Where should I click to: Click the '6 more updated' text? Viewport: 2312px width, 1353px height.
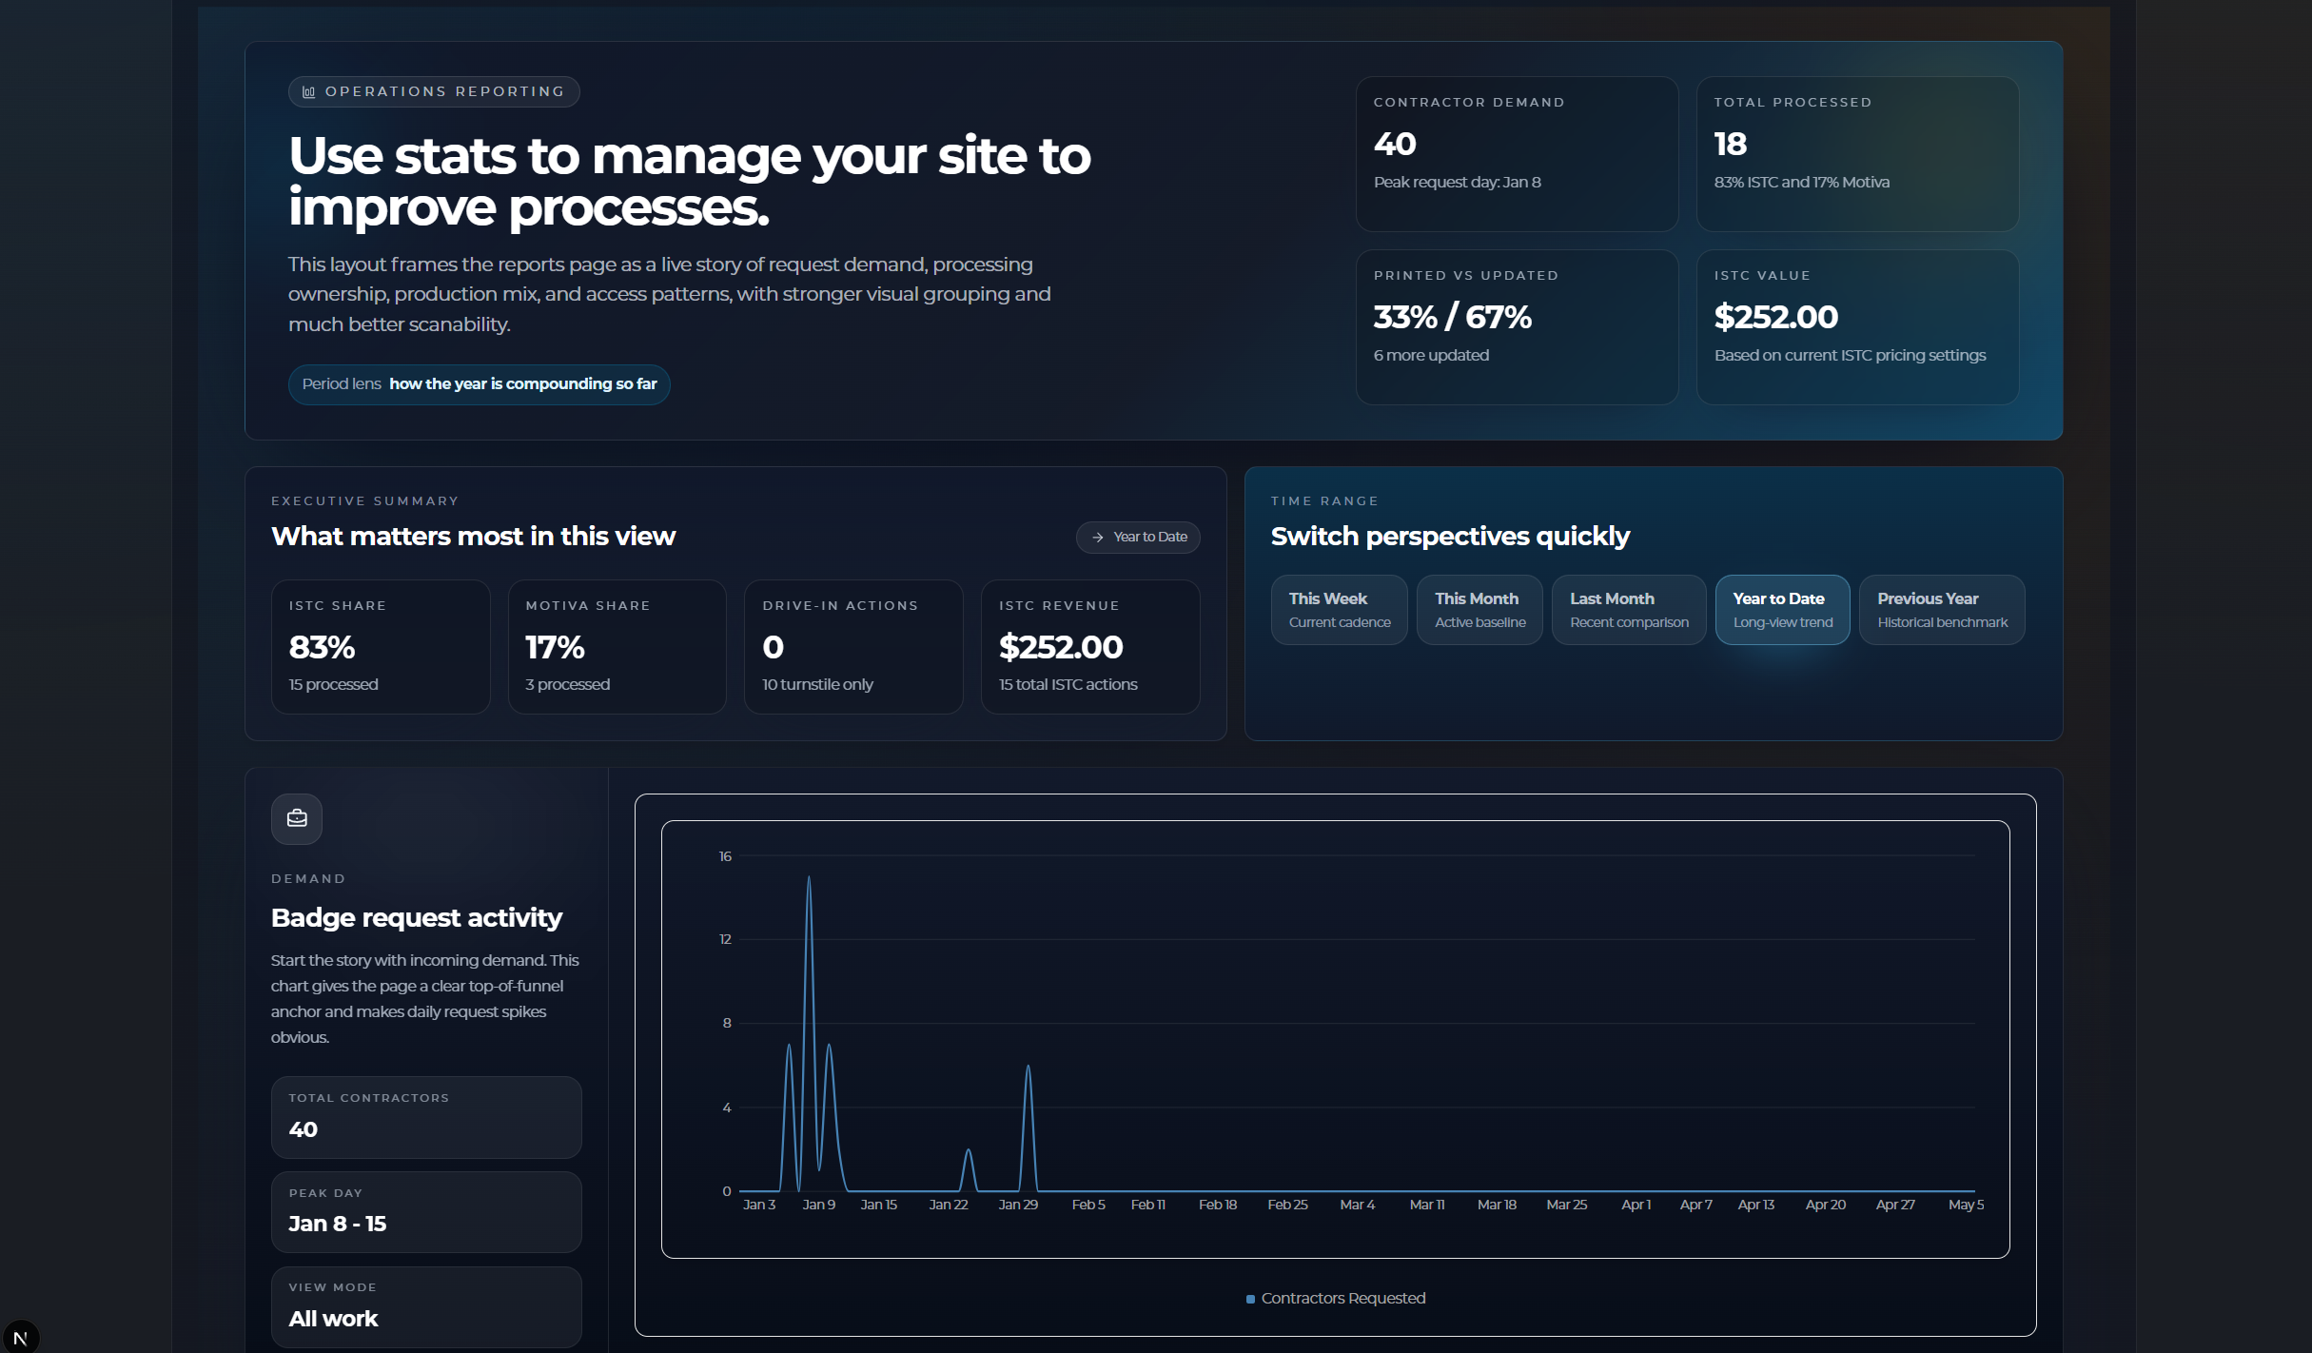pos(1431,356)
